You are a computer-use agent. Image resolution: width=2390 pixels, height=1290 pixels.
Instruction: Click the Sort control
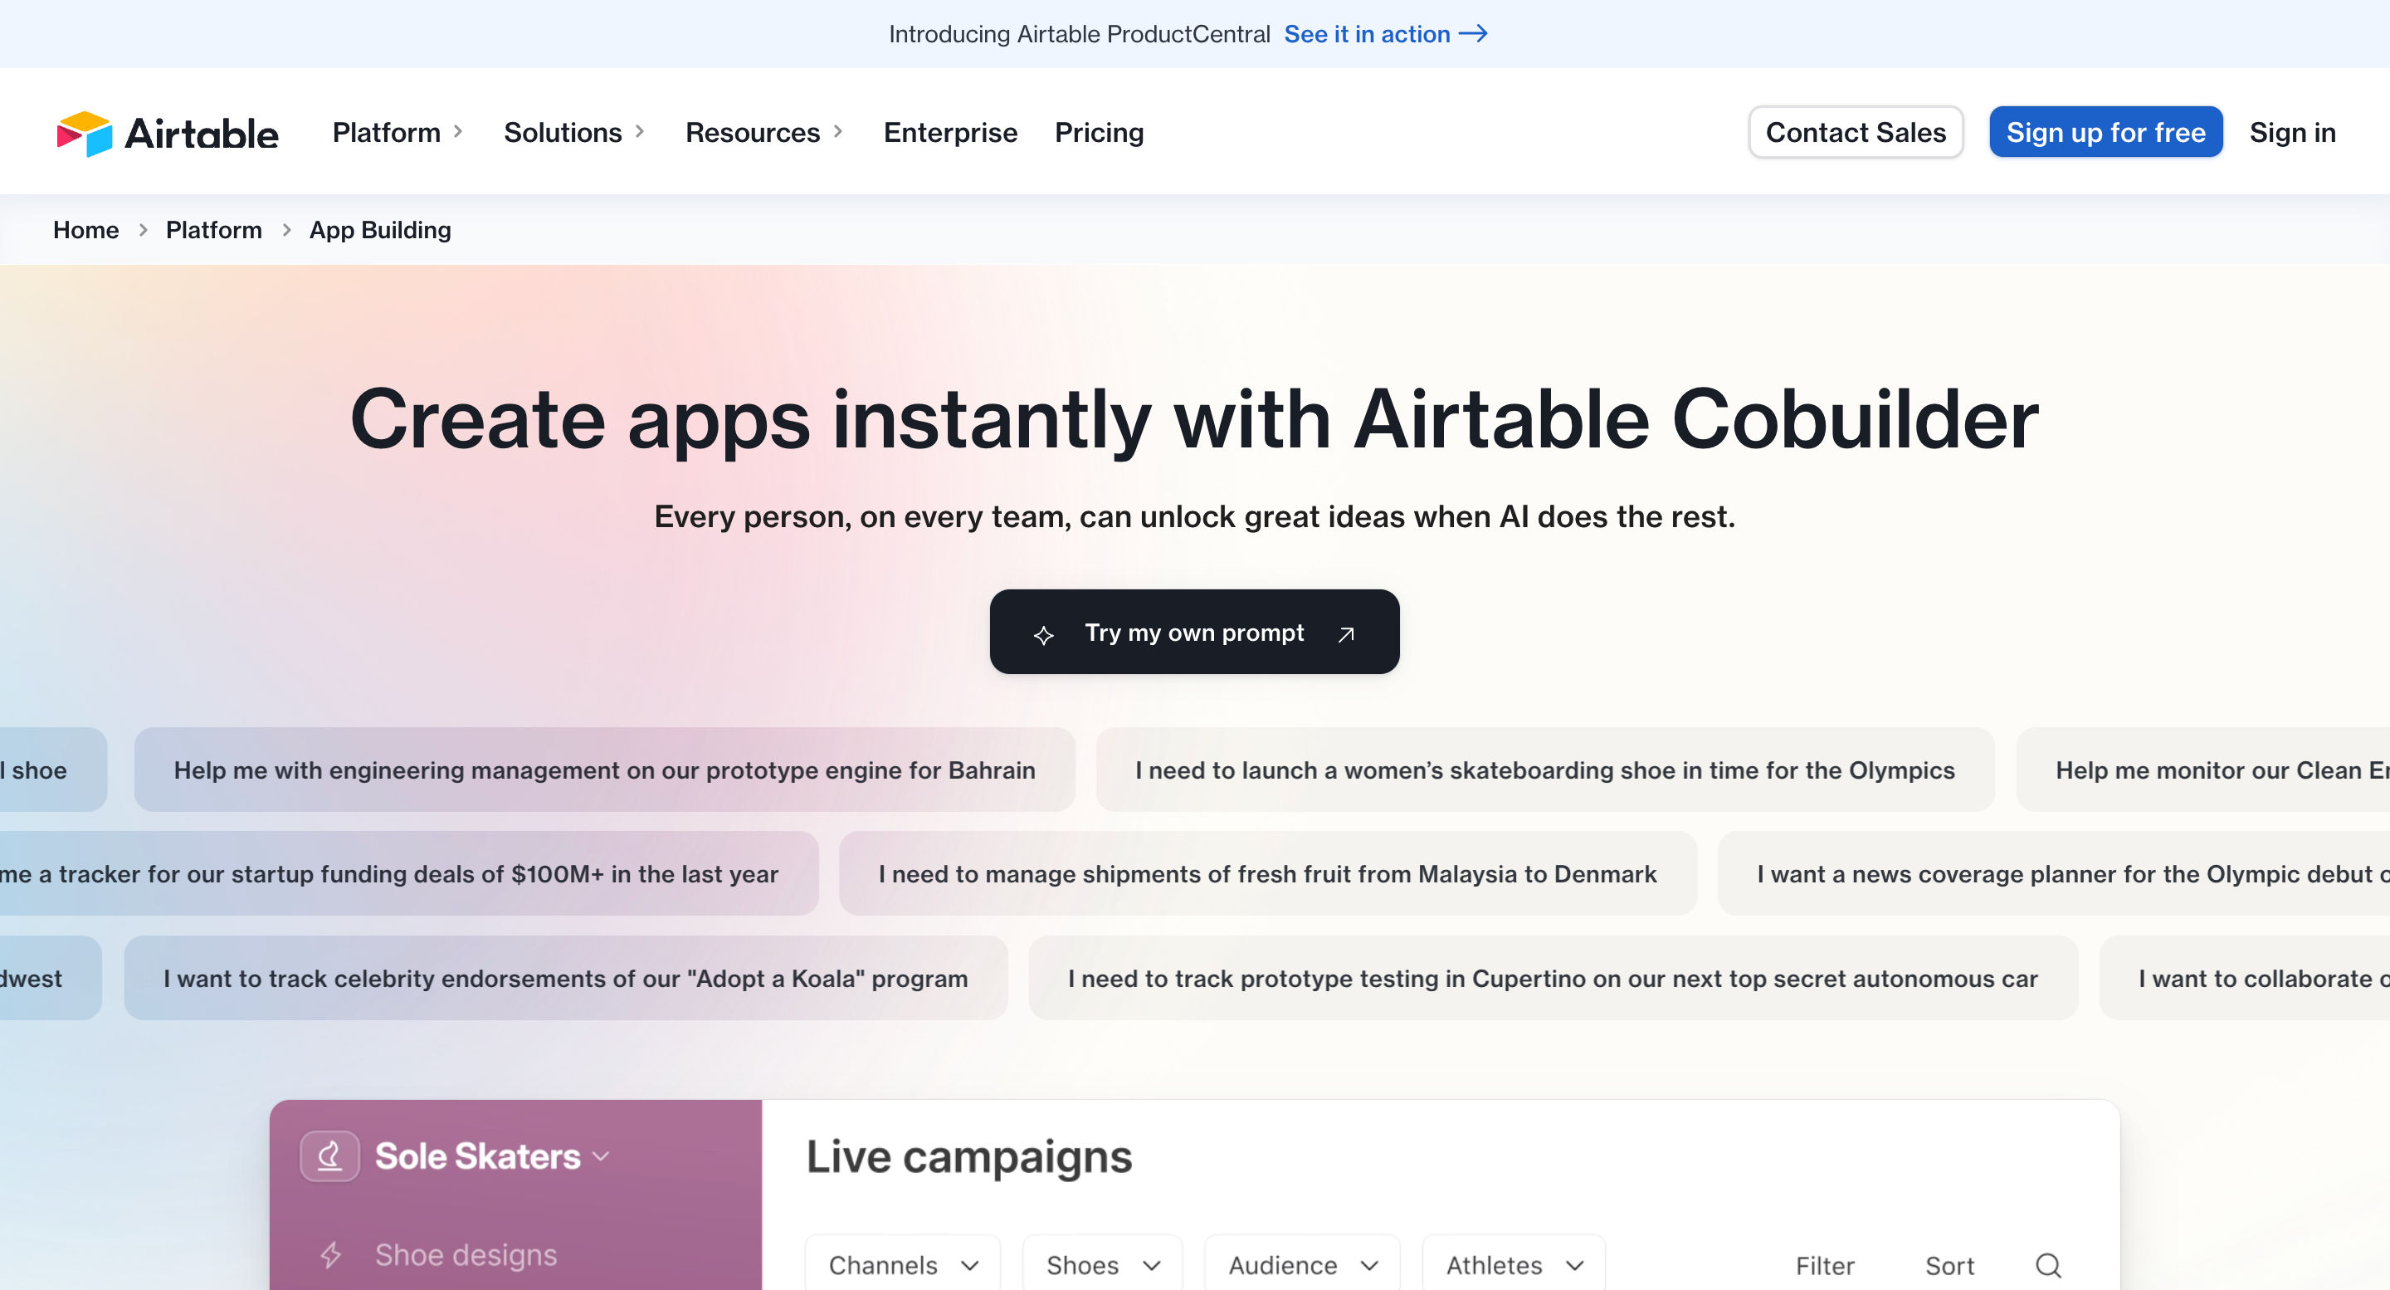click(1949, 1265)
